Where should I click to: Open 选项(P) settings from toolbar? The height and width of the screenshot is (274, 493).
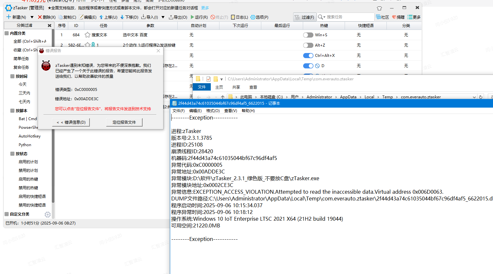tap(259, 17)
